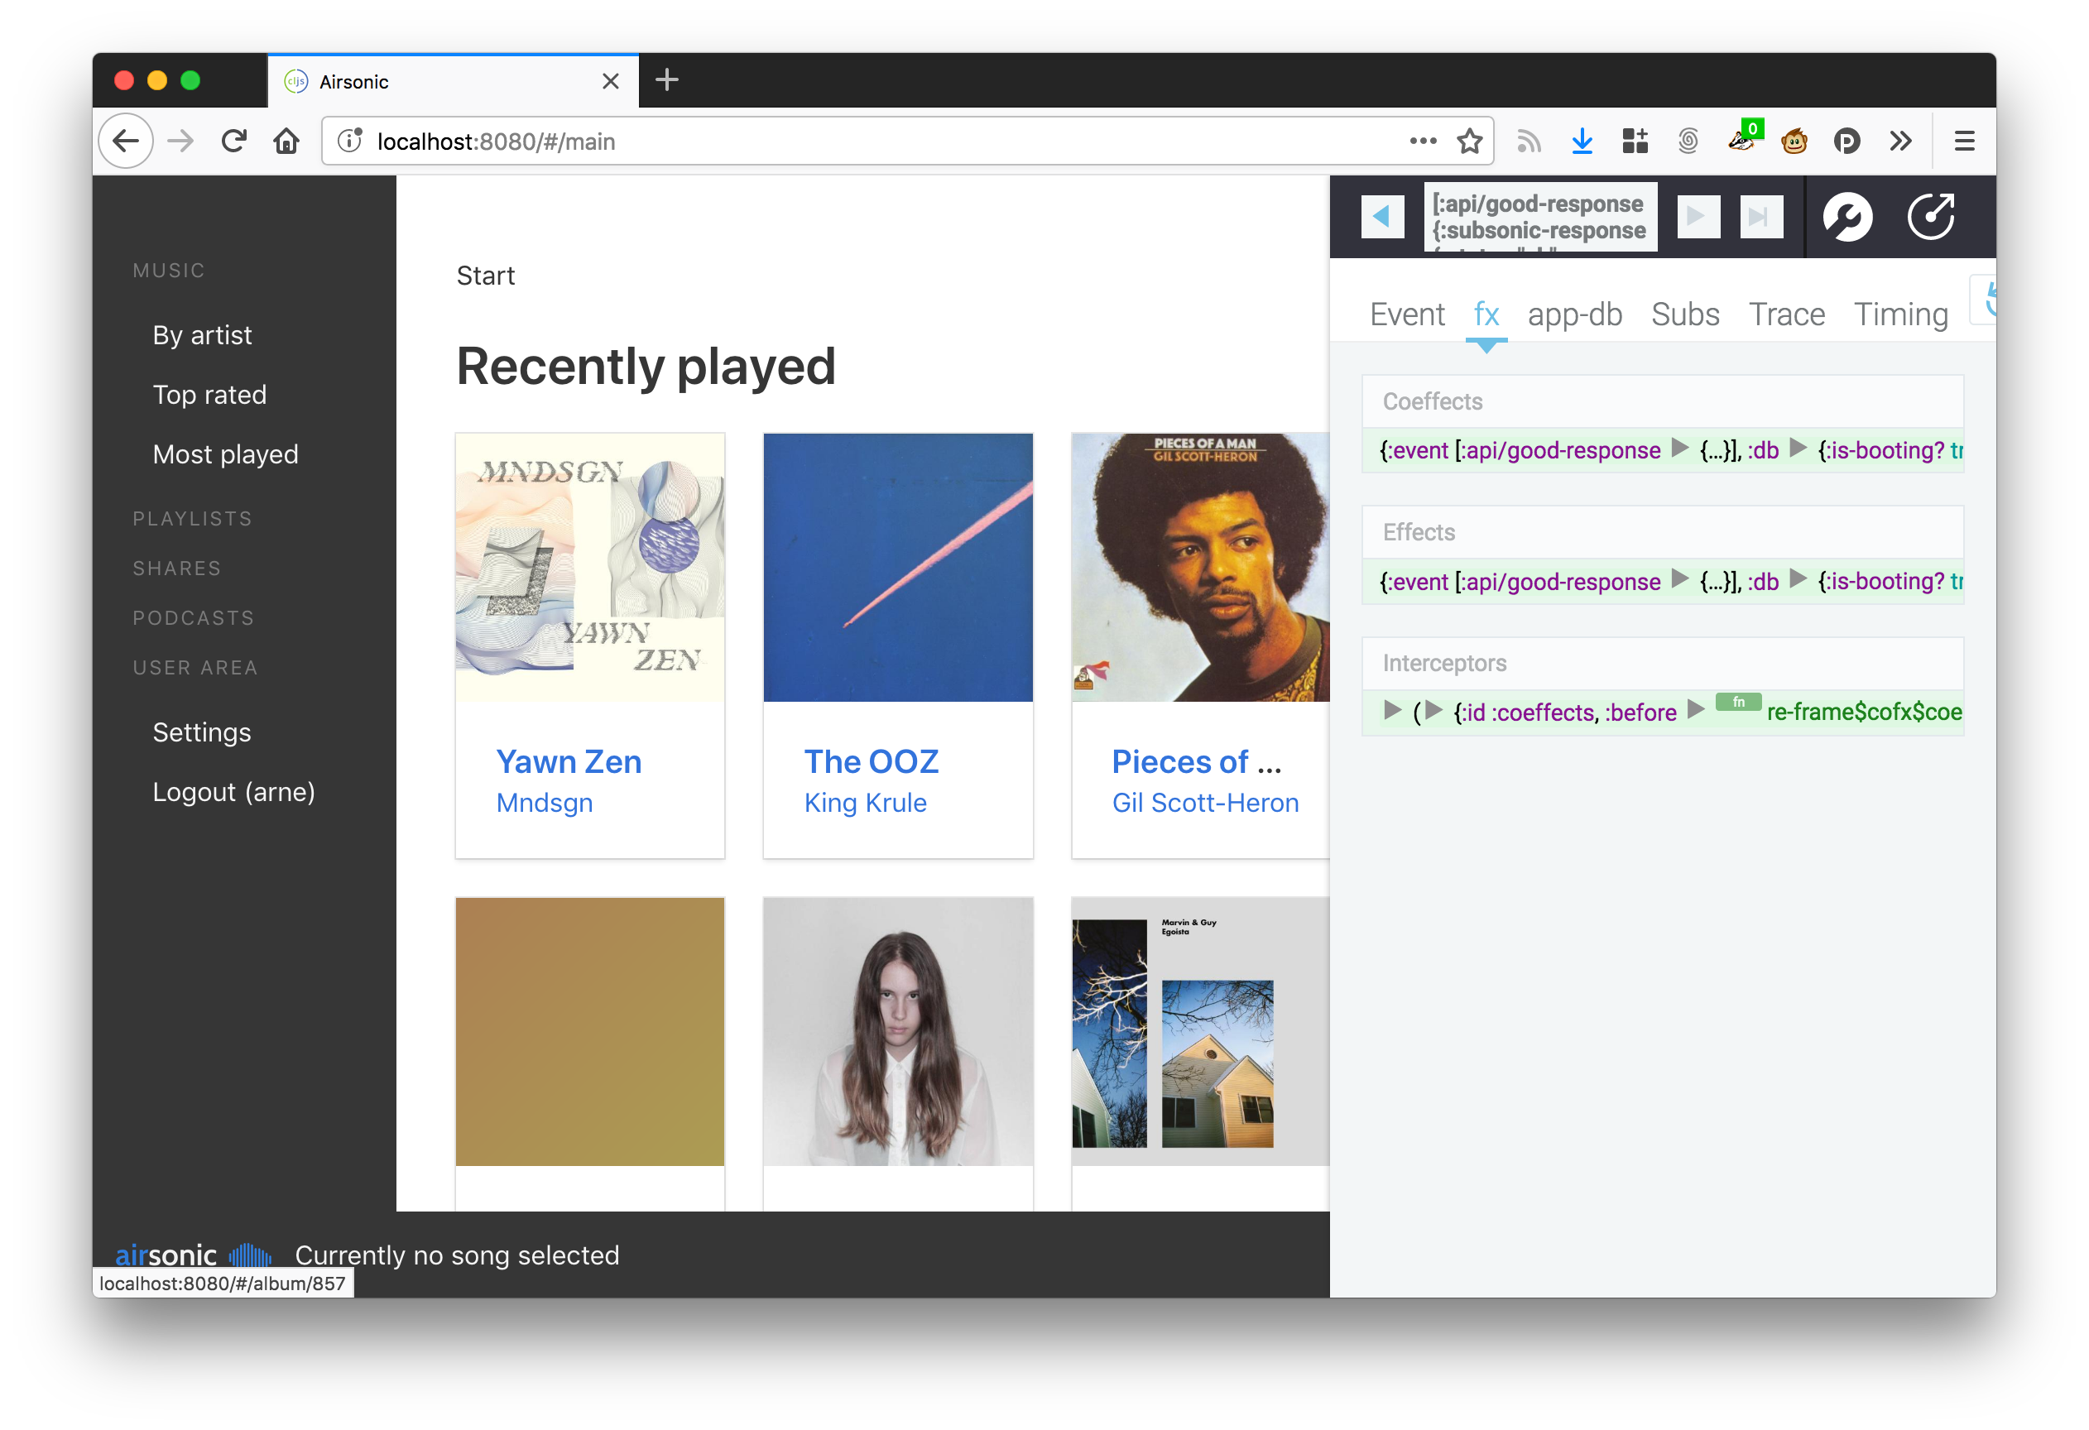
Task: Click The OOZ album cover thumbnail
Action: 897,567
